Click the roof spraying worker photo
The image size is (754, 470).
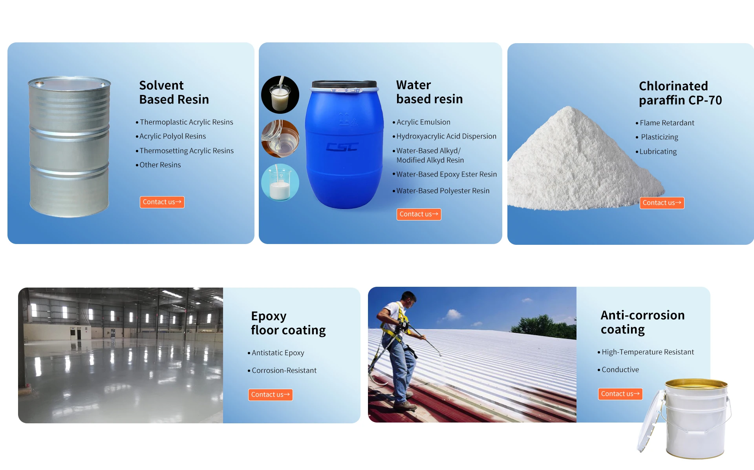pyautogui.click(x=472, y=355)
